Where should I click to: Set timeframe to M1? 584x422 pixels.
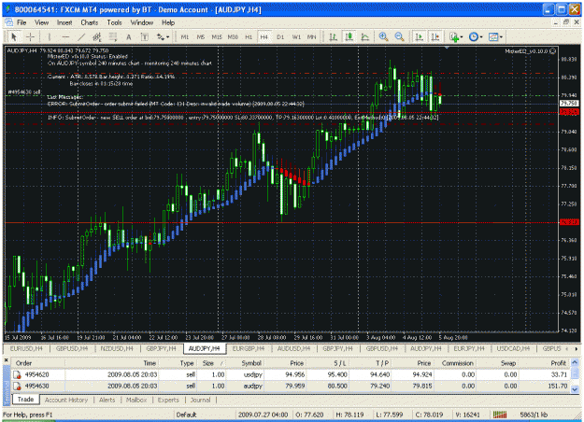pyautogui.click(x=185, y=36)
